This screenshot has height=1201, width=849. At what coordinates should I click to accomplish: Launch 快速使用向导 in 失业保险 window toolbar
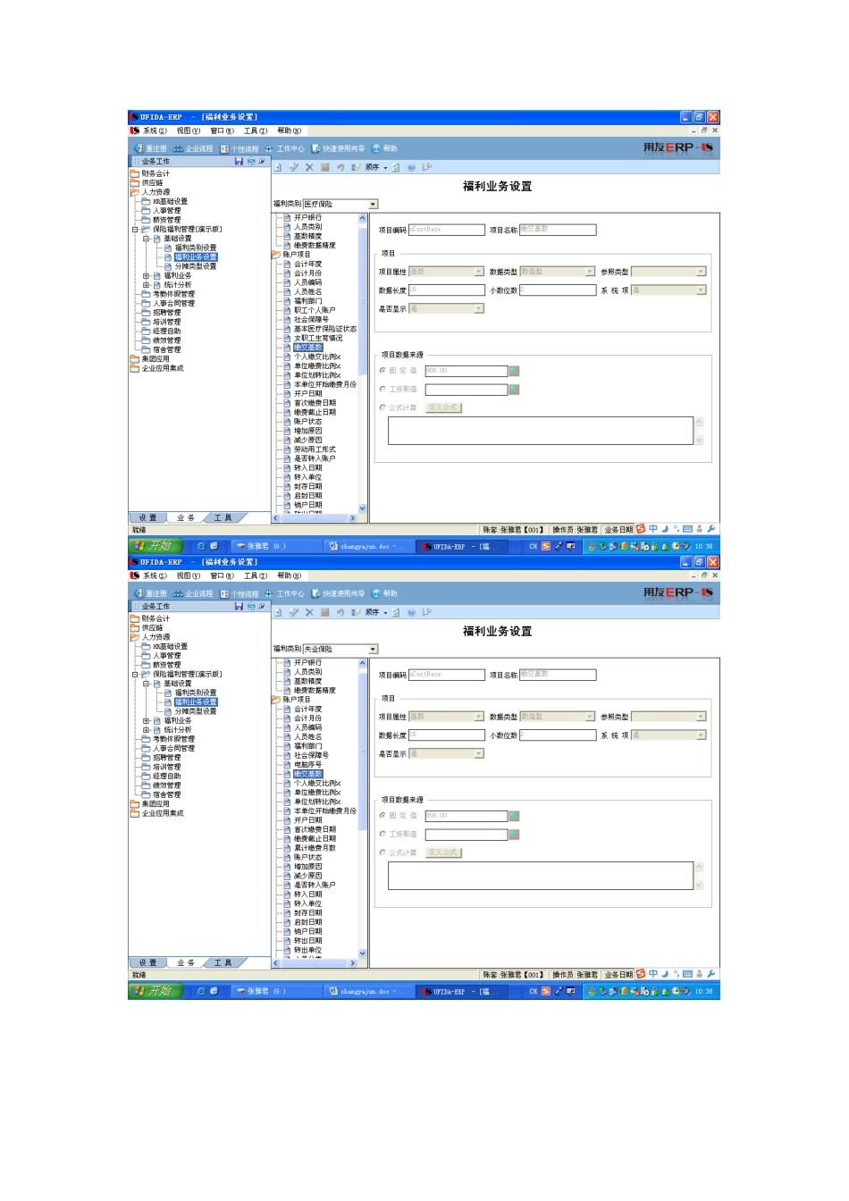point(338,593)
